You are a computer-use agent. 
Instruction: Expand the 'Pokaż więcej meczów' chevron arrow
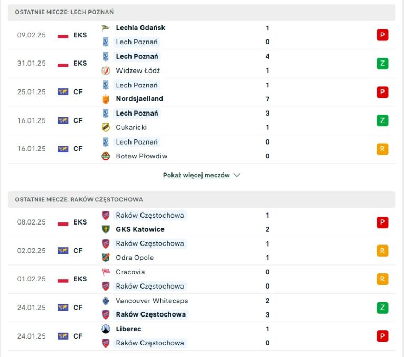[237, 175]
